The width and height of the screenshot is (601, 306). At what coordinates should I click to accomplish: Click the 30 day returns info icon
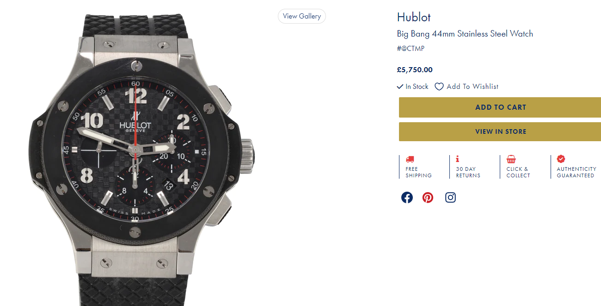pos(458,159)
